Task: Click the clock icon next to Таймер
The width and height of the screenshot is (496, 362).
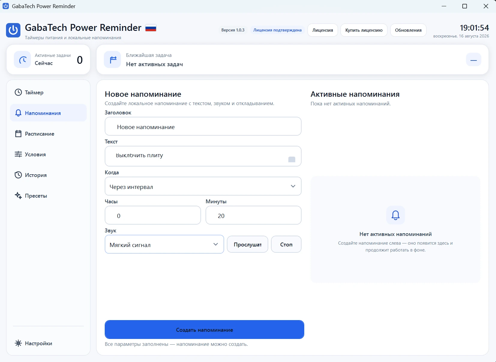Action: coord(18,92)
